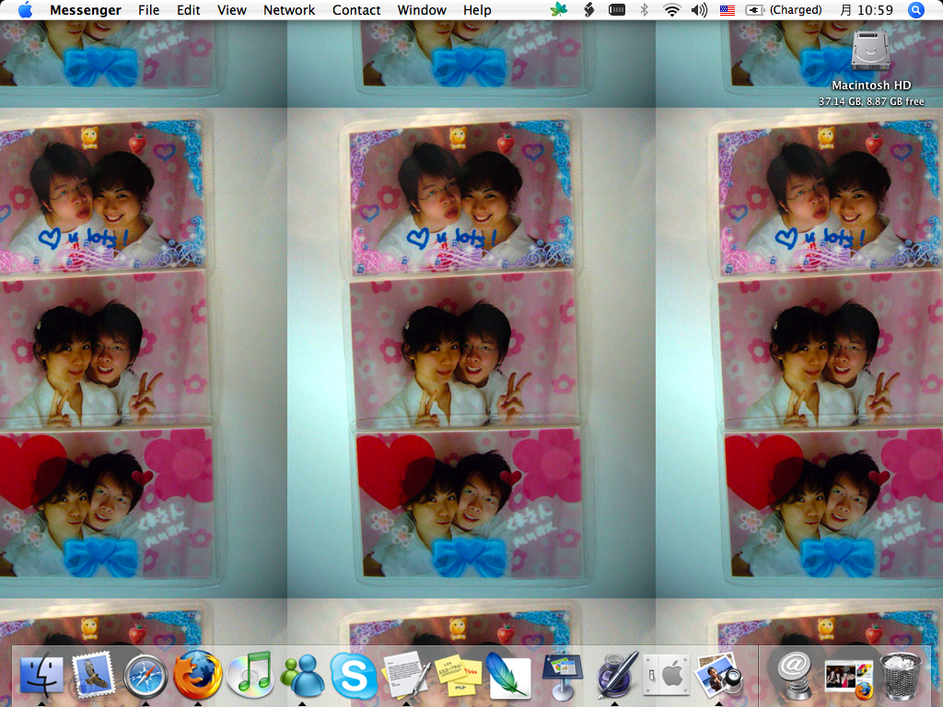The image size is (943, 707).
Task: Click the green leaf menu bar icon
Action: (559, 9)
